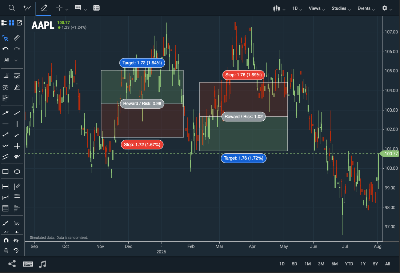Undo the last drawing
The height and width of the screenshot is (273, 400).
point(5,49)
